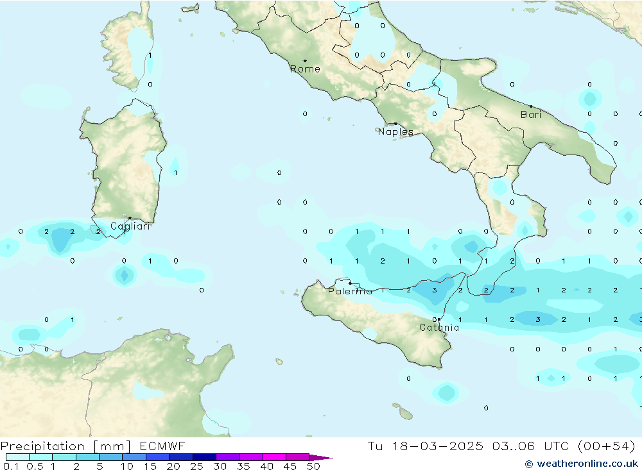642x470 pixels.
Task: Pick the 0.1–0.5 mm palest legend swatch
Action: 17,457
